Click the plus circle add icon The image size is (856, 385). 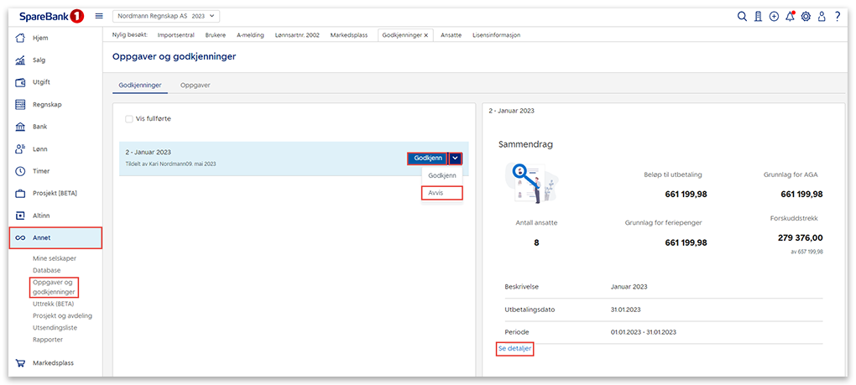774,17
